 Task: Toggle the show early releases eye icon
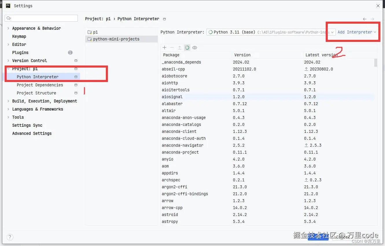[195, 48]
